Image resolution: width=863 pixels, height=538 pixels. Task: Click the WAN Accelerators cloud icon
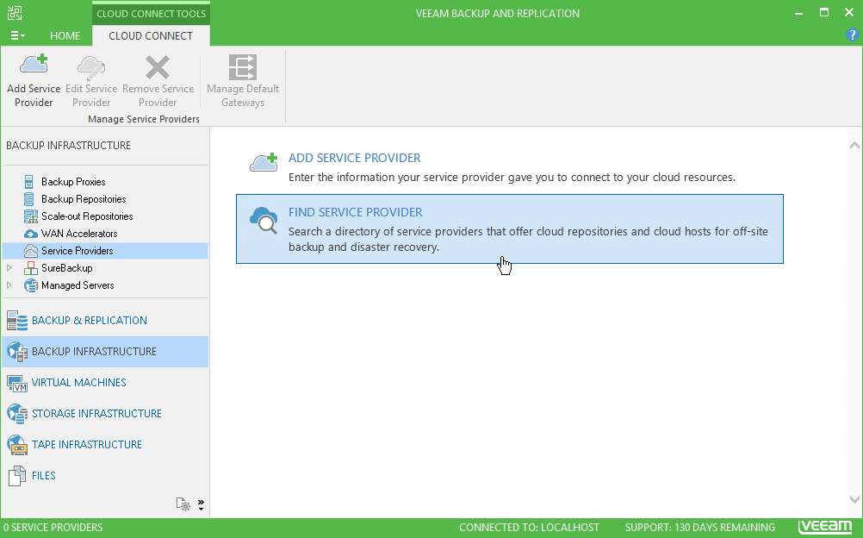pyautogui.click(x=31, y=234)
